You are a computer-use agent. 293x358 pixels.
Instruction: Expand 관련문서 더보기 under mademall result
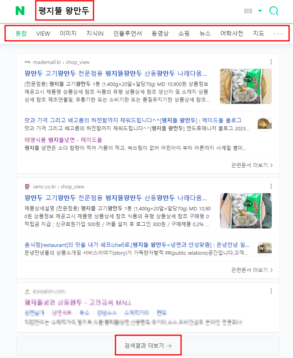252,165
